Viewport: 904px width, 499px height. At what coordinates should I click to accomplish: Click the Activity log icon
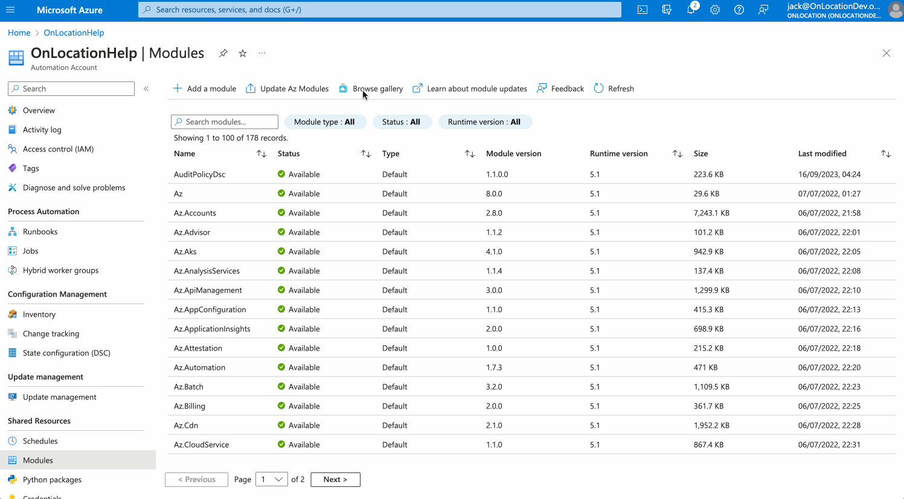tap(12, 130)
